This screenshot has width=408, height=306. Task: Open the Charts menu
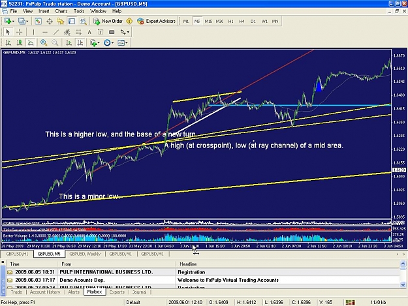61,11
